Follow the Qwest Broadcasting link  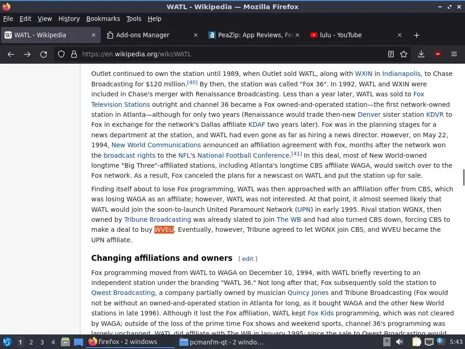point(123,293)
